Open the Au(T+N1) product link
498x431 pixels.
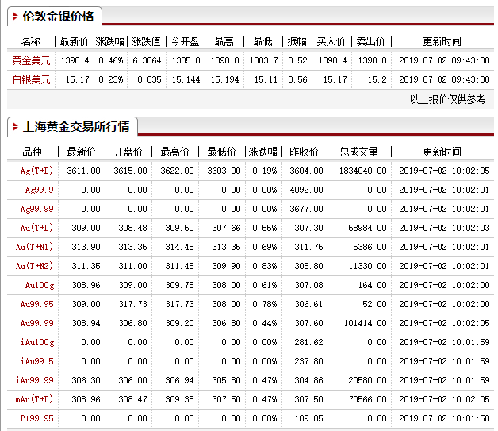tap(35, 247)
